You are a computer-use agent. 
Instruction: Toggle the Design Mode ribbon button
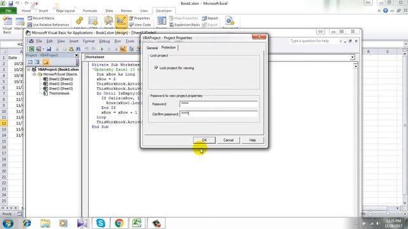click(121, 22)
